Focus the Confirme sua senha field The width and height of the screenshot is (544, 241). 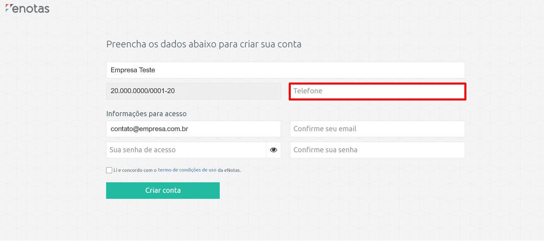pyautogui.click(x=377, y=150)
